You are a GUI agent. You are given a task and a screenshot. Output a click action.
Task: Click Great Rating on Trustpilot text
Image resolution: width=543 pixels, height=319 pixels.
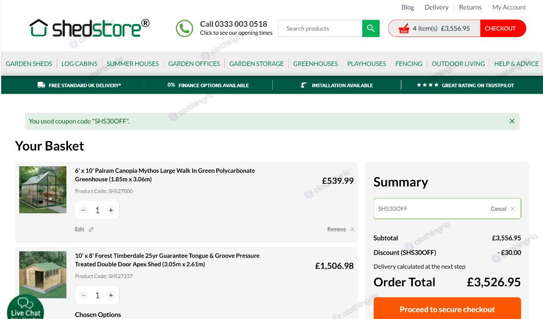pos(478,85)
